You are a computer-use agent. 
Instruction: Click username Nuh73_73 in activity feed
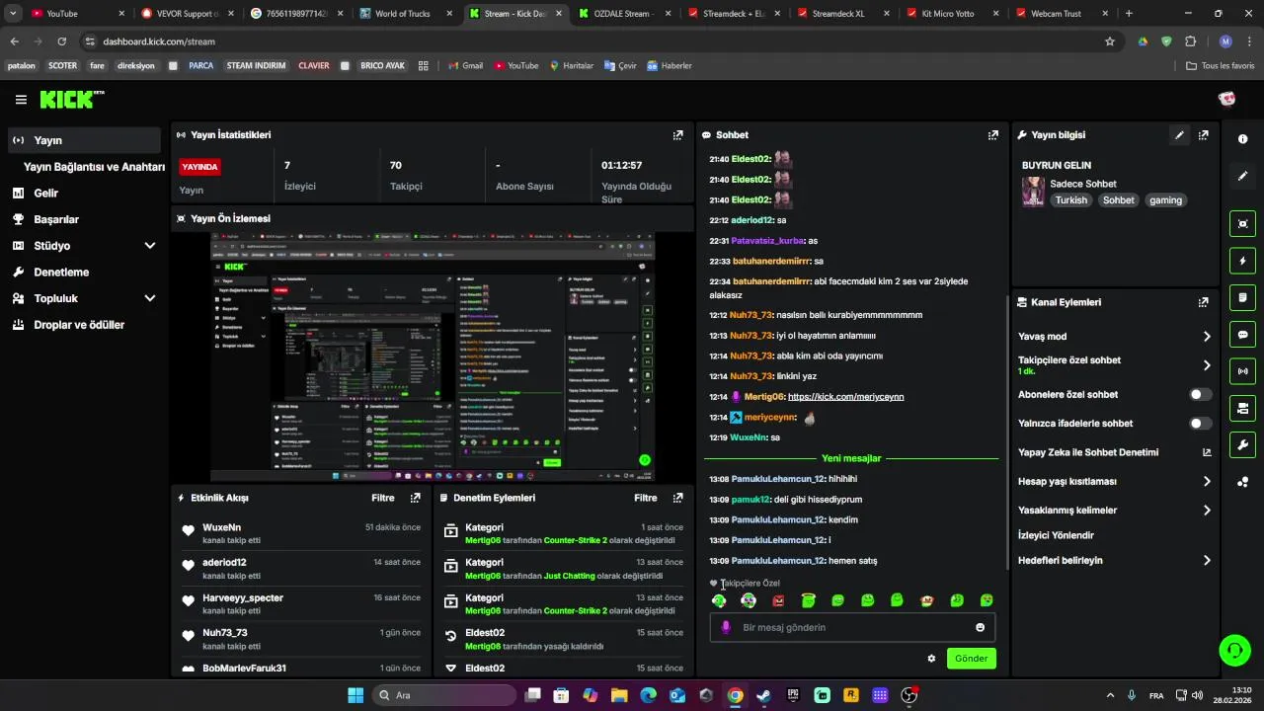[x=225, y=633]
